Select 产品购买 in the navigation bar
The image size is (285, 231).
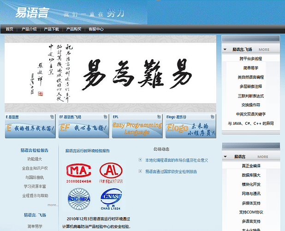click(74, 29)
